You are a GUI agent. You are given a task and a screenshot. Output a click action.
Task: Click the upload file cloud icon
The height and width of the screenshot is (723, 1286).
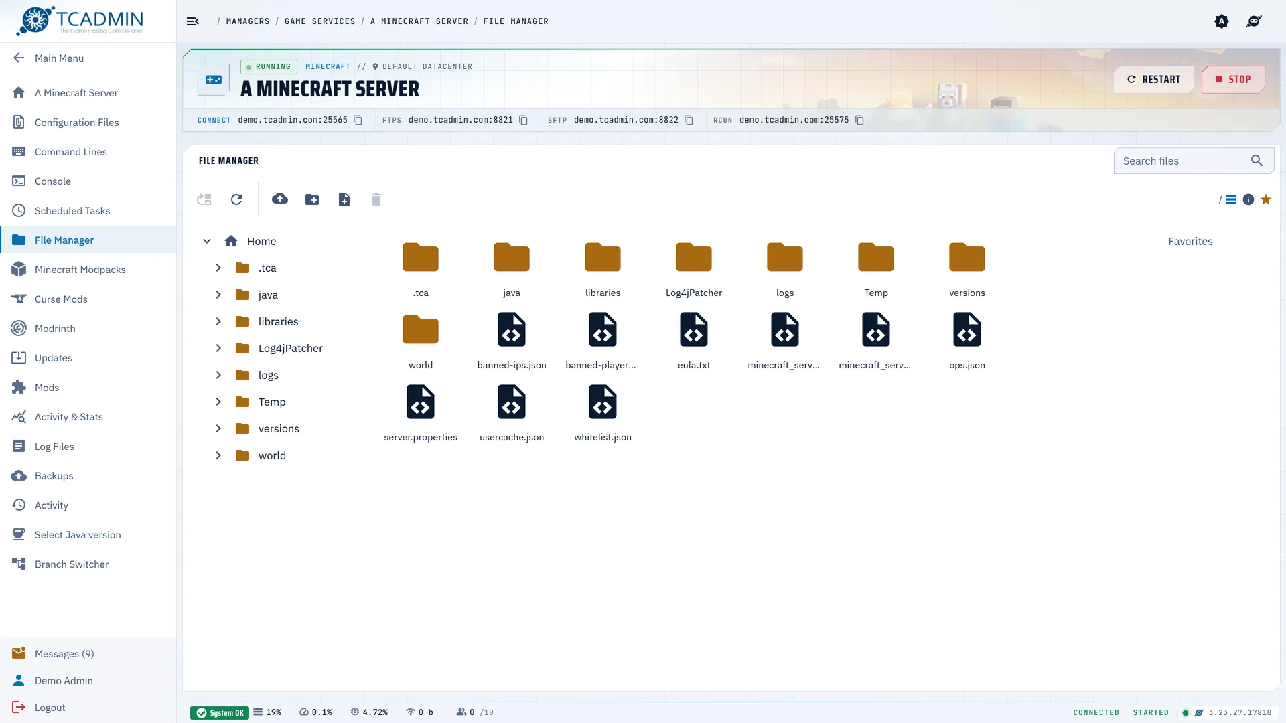(280, 199)
